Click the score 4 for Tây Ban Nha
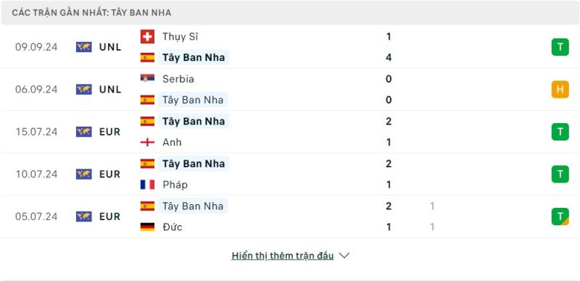 (389, 58)
